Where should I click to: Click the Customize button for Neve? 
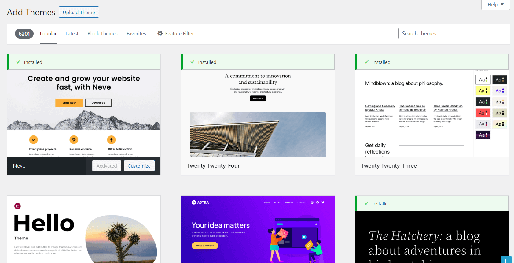[139, 166]
